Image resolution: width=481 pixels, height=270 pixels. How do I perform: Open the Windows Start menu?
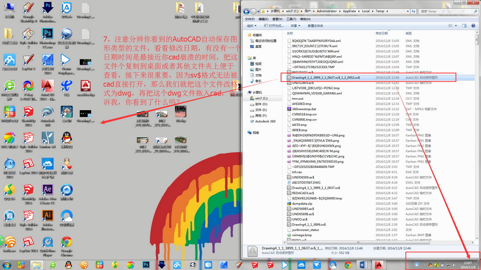[x=6, y=265]
